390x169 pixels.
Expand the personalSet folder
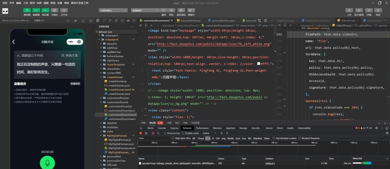(x=113, y=157)
